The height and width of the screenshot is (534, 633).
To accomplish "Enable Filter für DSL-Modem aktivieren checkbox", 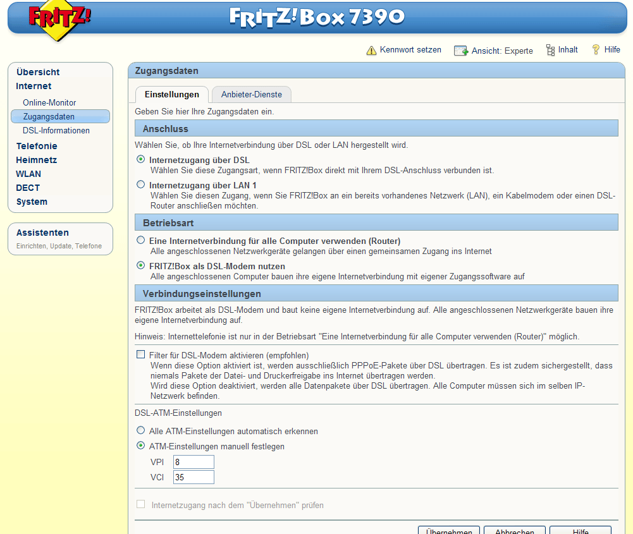I will (140, 354).
